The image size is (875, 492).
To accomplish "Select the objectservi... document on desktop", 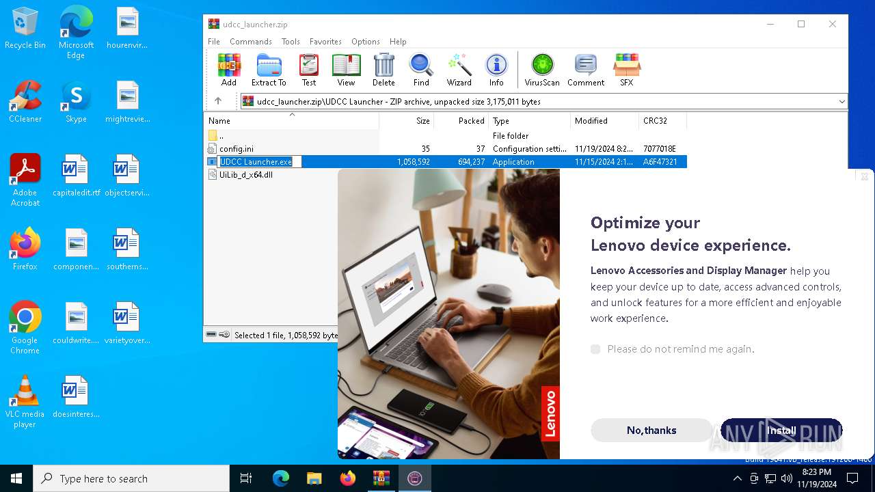I will [127, 176].
